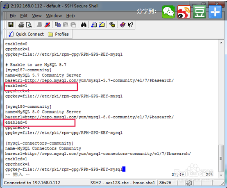This screenshot has width=227, height=188.
Task: Click the [mysql57-community] section line
Action: pyautogui.click(x=28, y=70)
